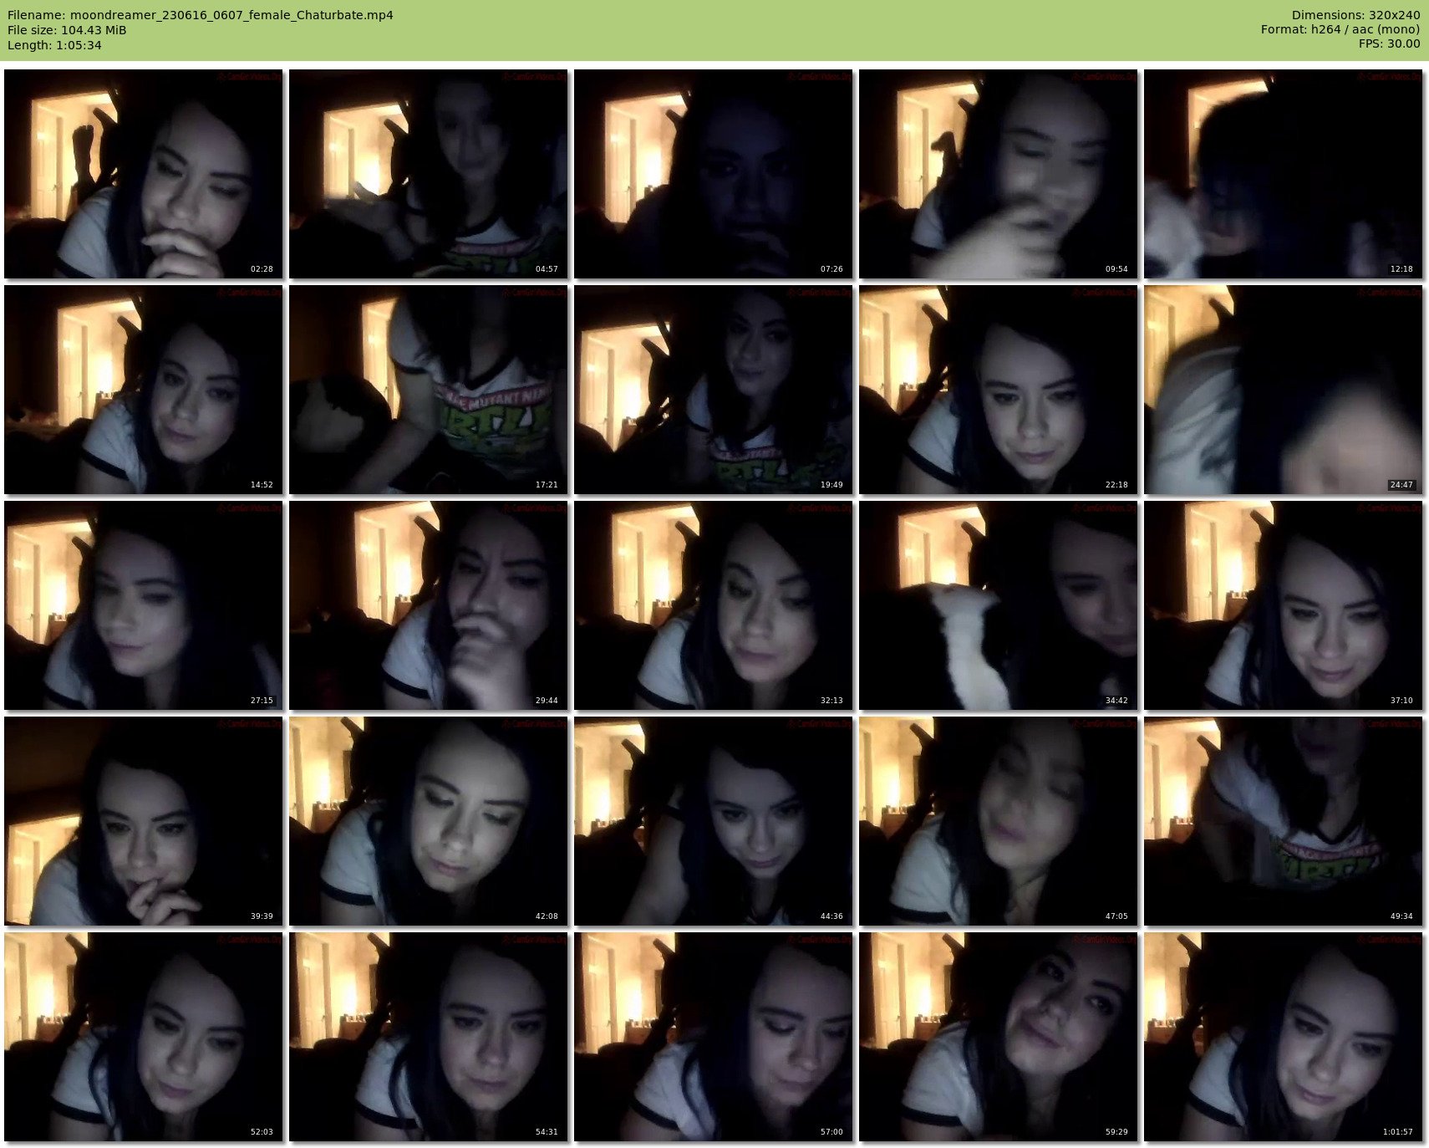Select the frame stamped 22:18
Viewport: 1429px width, 1148px height.
(999, 390)
